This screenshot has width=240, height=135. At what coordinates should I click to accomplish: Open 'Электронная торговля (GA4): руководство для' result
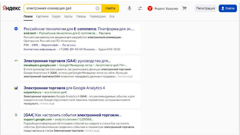pyautogui.click(x=67, y=61)
